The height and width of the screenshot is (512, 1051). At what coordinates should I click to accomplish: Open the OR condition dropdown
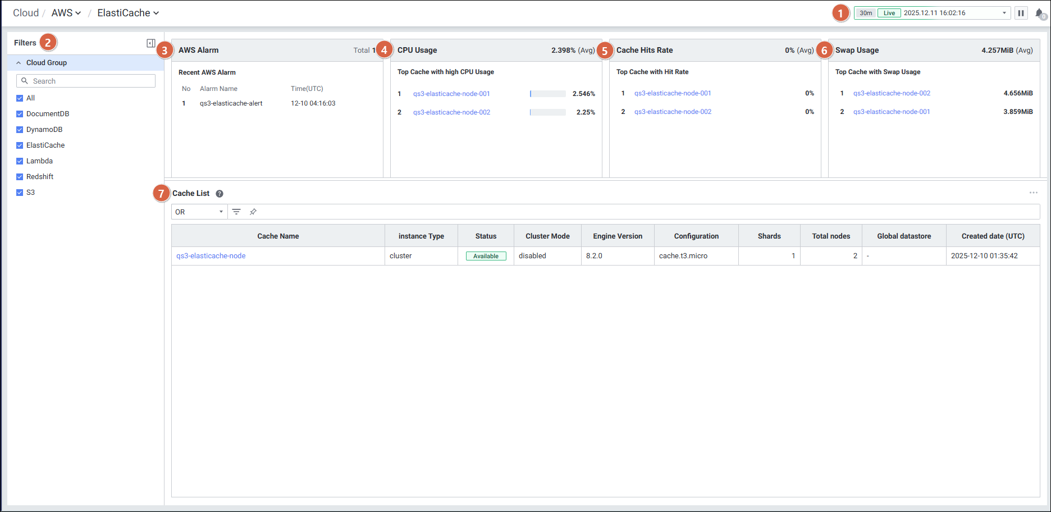pyautogui.click(x=199, y=212)
